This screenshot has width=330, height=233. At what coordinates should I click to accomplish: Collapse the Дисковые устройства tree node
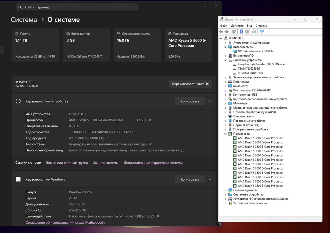pyautogui.click(x=226, y=60)
